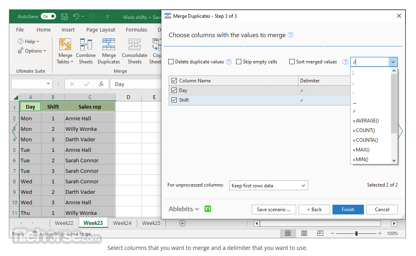Screen dimensions: 416x256
Task: Switch to Page Break Preview icon
Action: (320, 233)
